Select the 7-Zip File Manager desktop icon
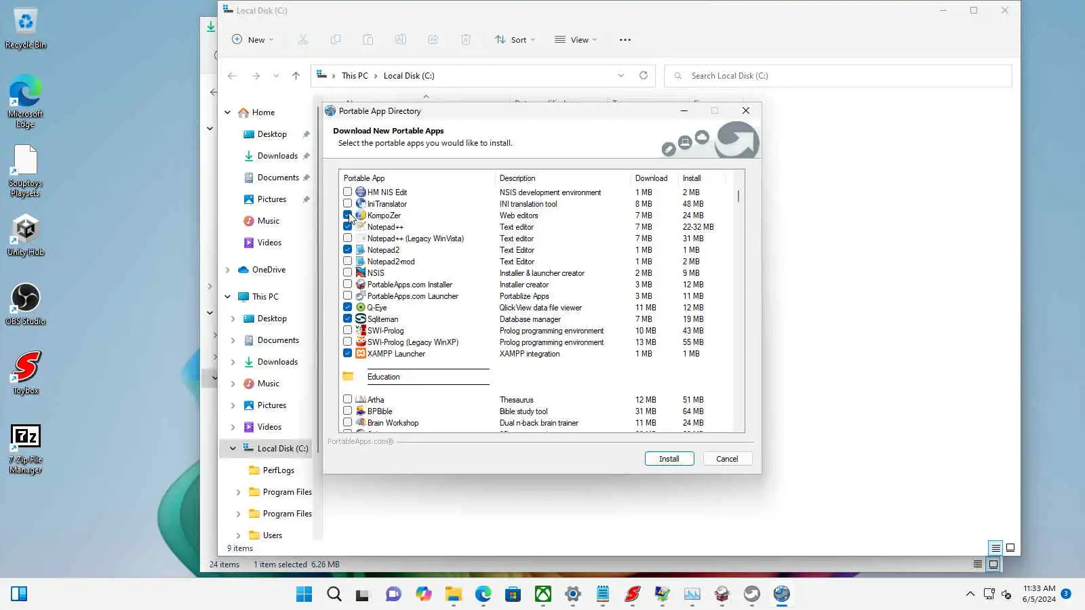 pyautogui.click(x=26, y=449)
